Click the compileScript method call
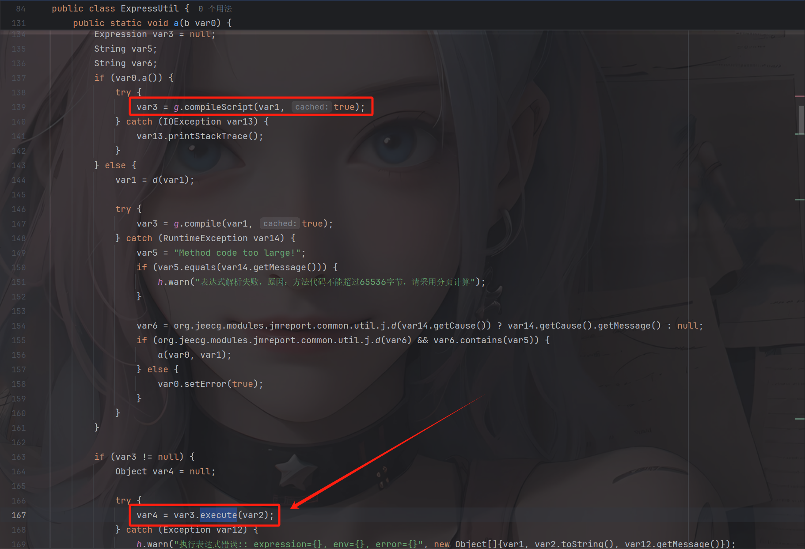This screenshot has height=549, width=805. point(219,107)
